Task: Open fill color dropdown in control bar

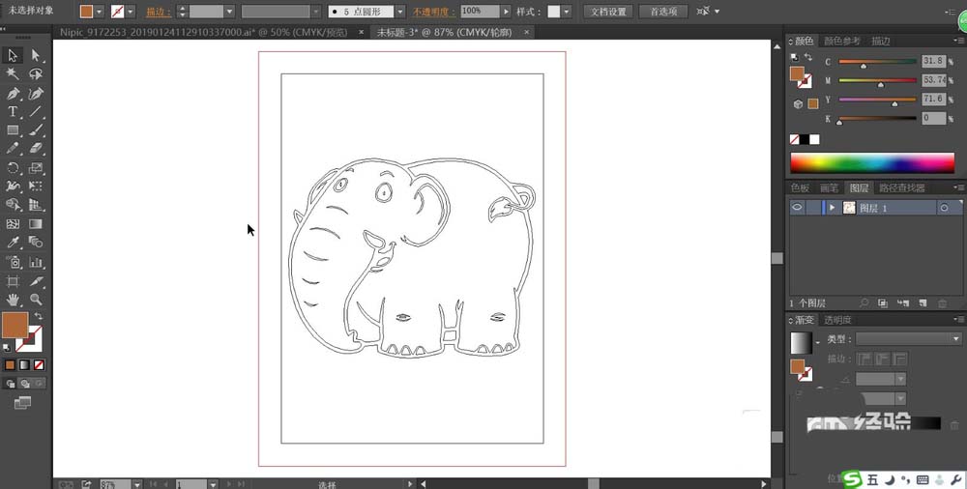Action: (99, 12)
